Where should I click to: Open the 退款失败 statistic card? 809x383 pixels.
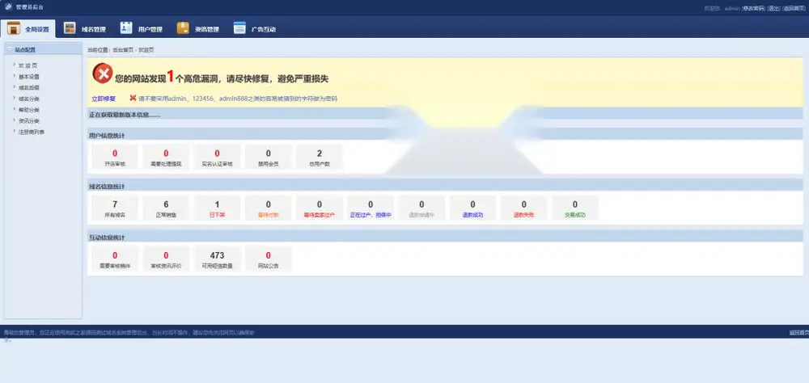pos(523,208)
